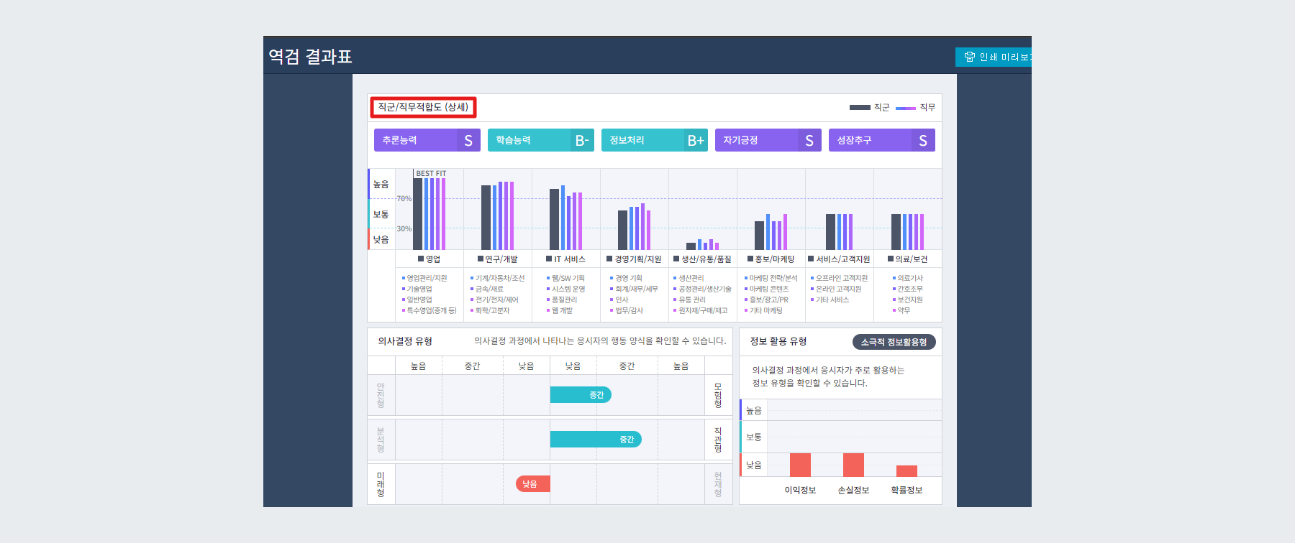Click the 약무 job item
Image resolution: width=1295 pixels, height=543 pixels.
pyautogui.click(x=901, y=310)
